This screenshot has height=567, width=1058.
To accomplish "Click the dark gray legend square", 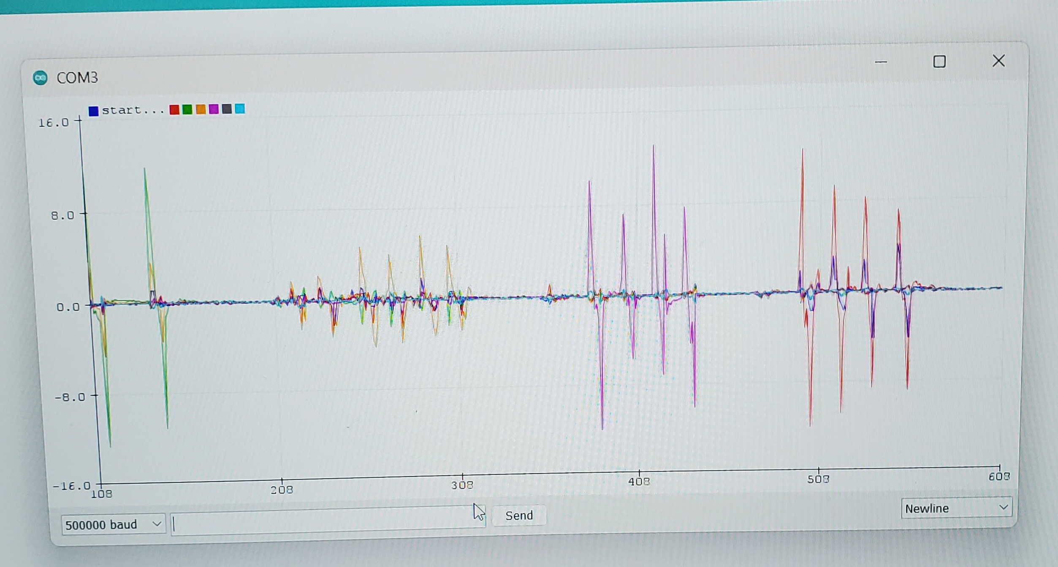I will click(227, 109).
